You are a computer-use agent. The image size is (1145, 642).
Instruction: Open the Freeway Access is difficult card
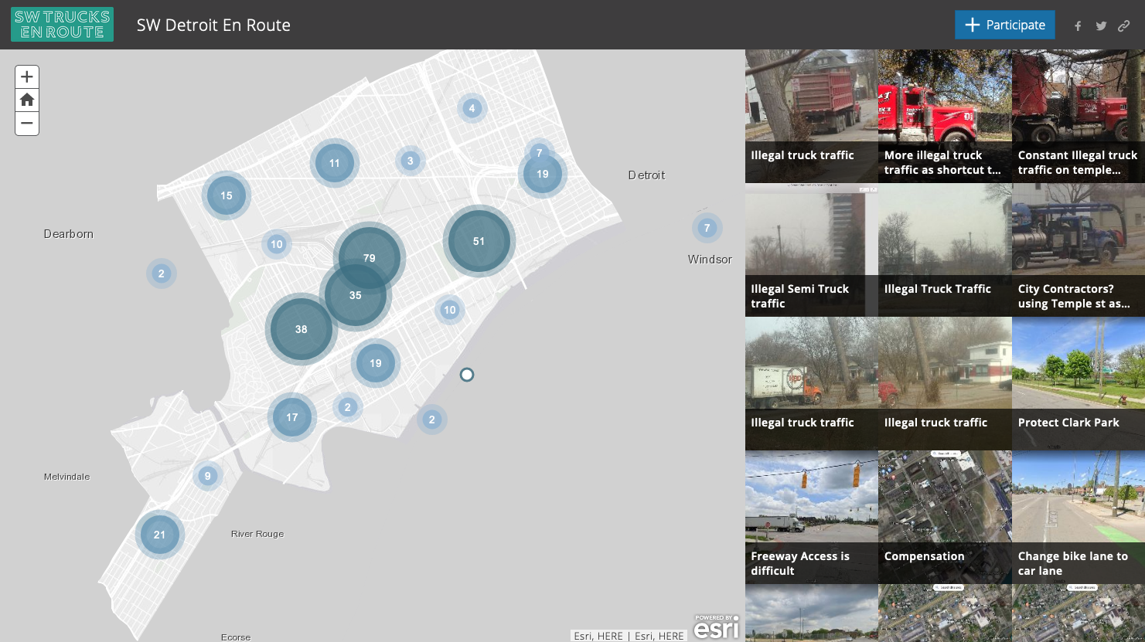pos(811,517)
